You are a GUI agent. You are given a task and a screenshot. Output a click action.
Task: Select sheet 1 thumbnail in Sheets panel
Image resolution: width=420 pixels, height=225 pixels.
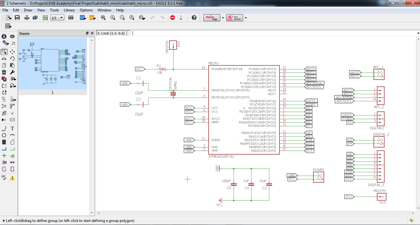point(52,64)
